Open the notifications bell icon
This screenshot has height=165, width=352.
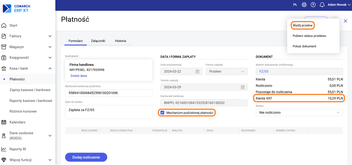point(322,5)
